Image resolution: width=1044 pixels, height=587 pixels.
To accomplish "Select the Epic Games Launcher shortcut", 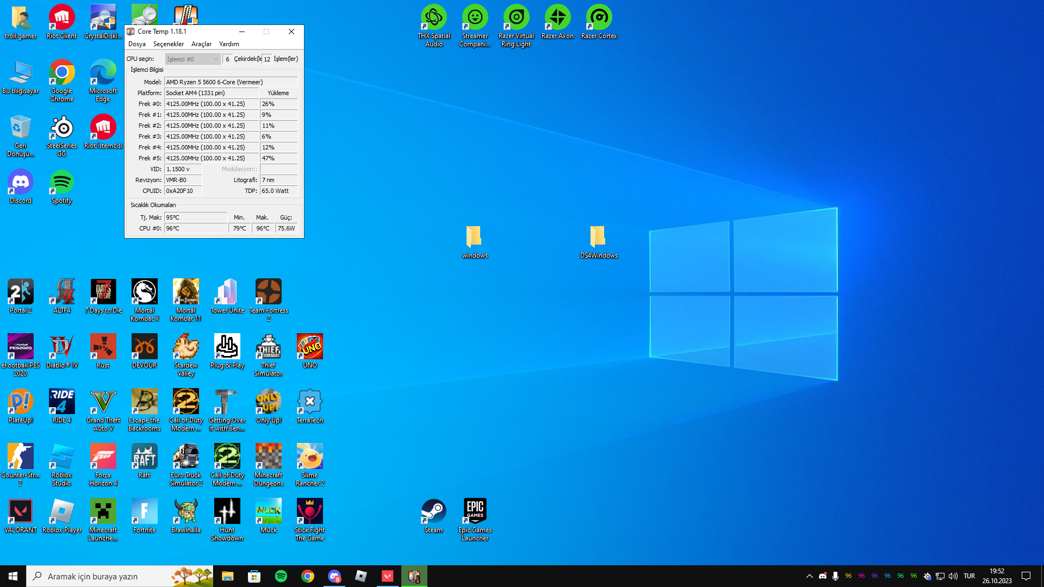I will tap(475, 520).
